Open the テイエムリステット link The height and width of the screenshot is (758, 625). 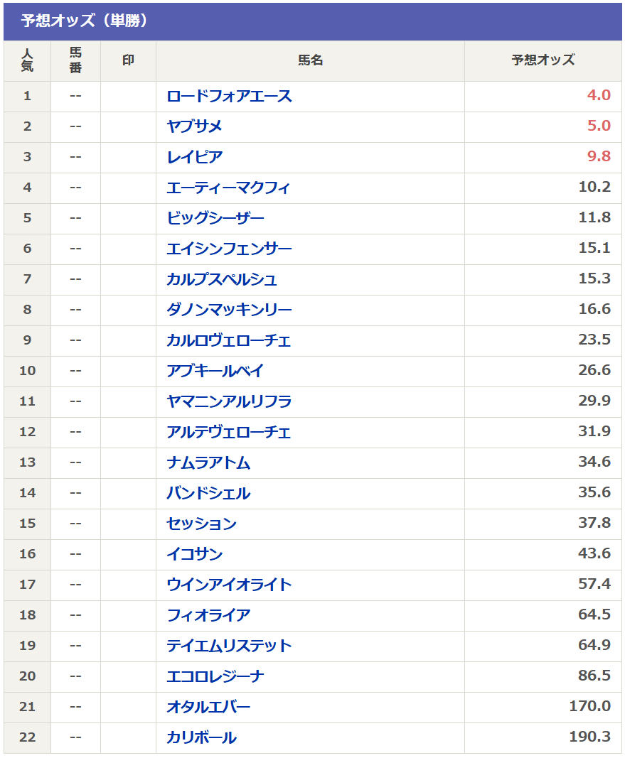click(x=229, y=646)
